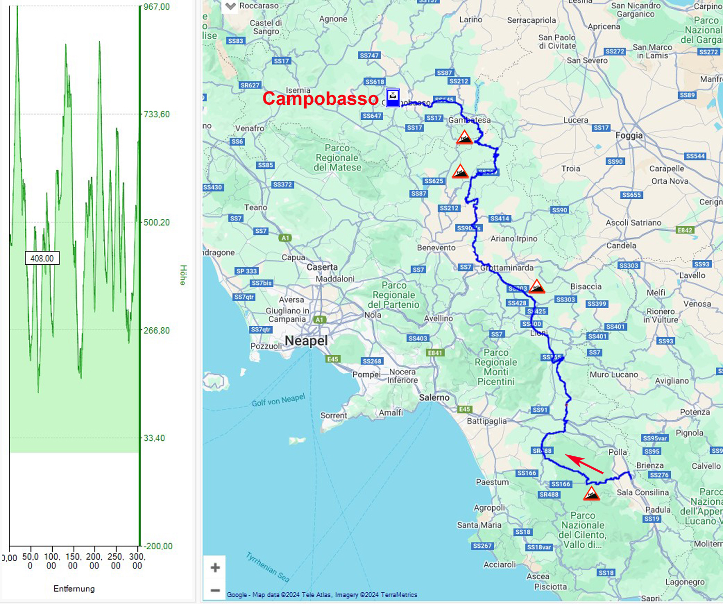Click the SS267 road shield
This screenshot has height=604, width=723.
coord(482,546)
